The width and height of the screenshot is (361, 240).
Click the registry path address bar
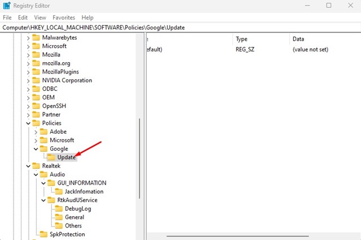(180, 28)
